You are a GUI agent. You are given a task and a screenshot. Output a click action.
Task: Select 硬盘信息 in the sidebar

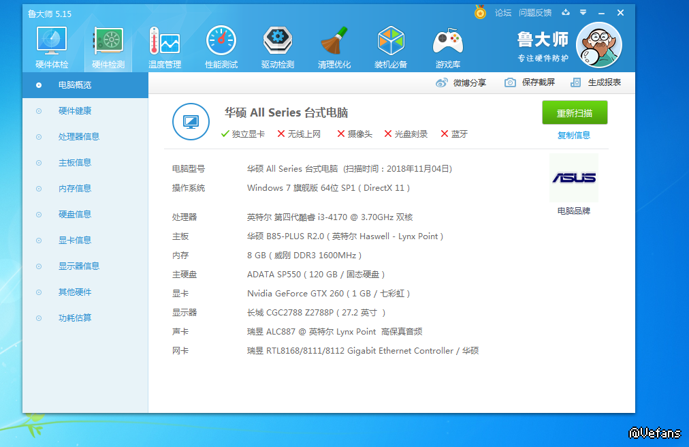point(74,214)
